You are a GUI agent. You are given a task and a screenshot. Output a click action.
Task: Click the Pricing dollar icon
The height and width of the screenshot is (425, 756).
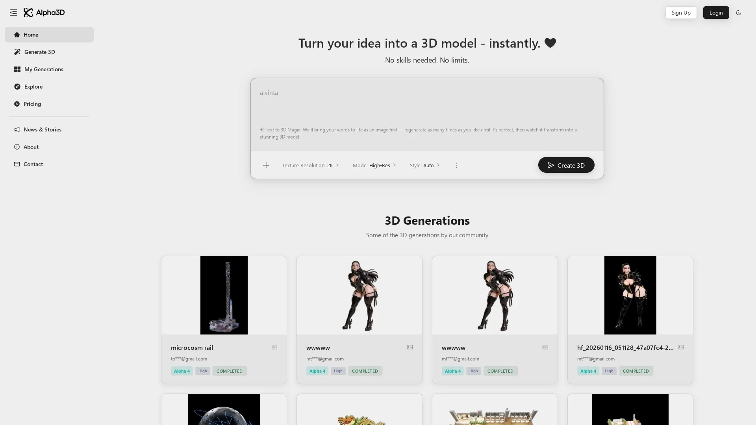[17, 104]
